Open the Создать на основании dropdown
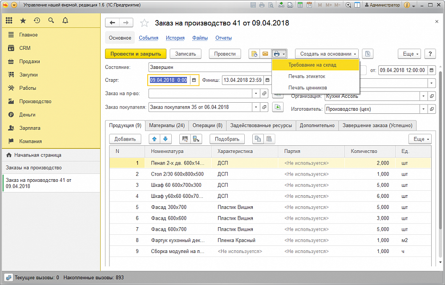Screen dimensions: 445x285 327,54
